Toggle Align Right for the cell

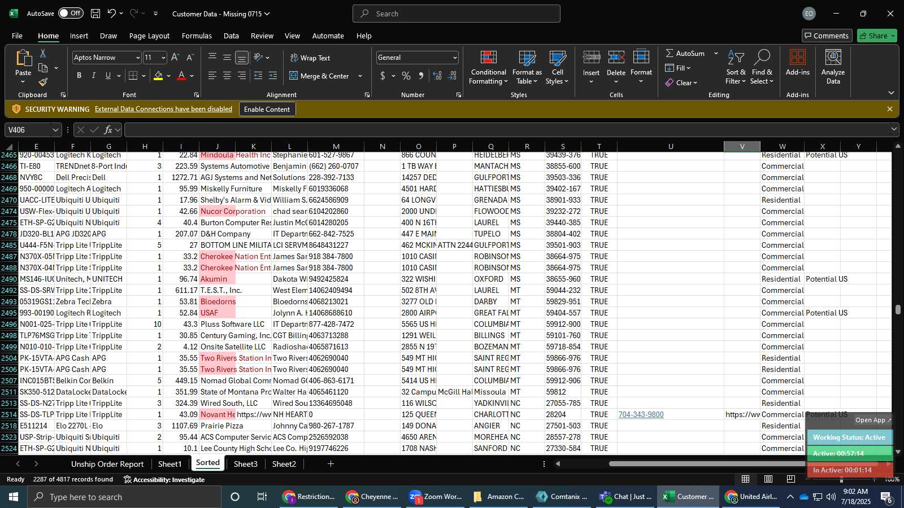tap(242, 76)
